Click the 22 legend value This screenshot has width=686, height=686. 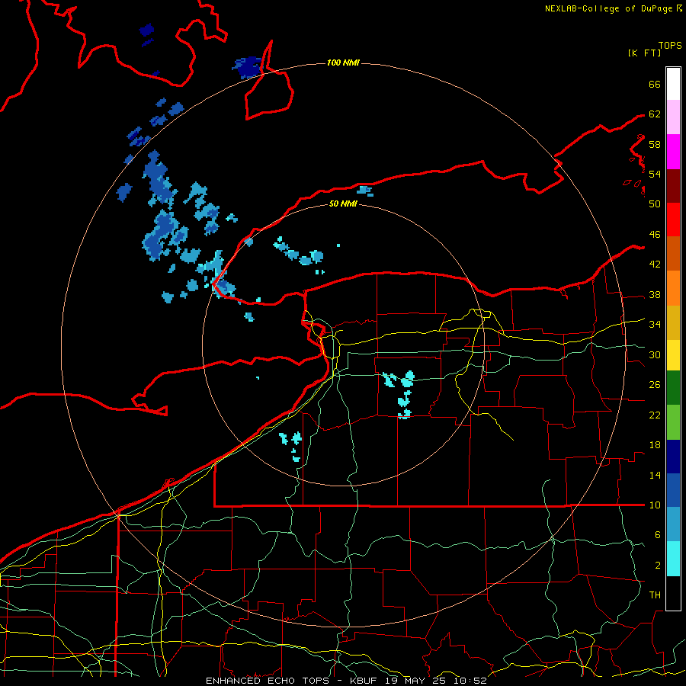(x=655, y=415)
